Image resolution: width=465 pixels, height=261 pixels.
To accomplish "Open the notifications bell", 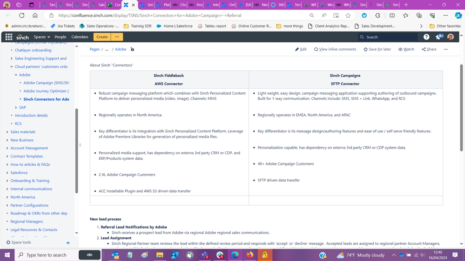I will [x=438, y=37].
